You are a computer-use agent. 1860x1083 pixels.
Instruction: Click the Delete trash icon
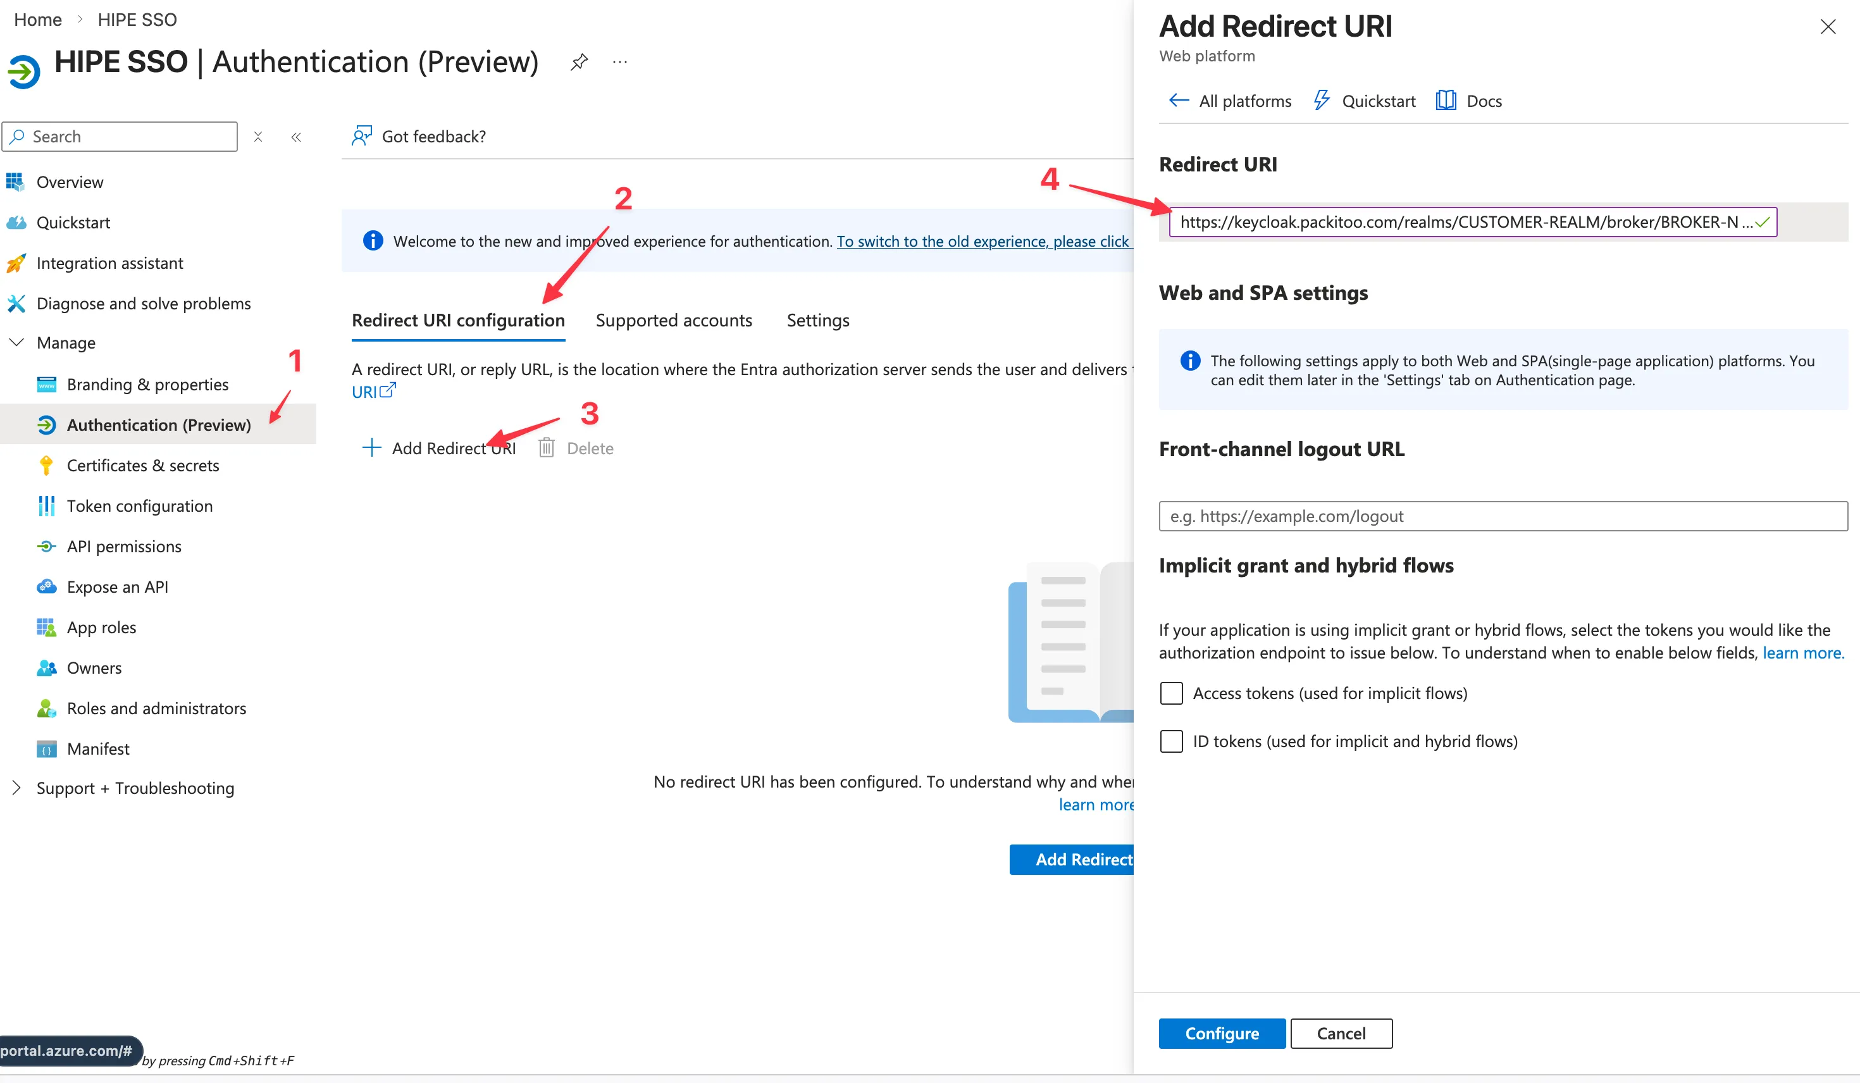[x=547, y=447]
